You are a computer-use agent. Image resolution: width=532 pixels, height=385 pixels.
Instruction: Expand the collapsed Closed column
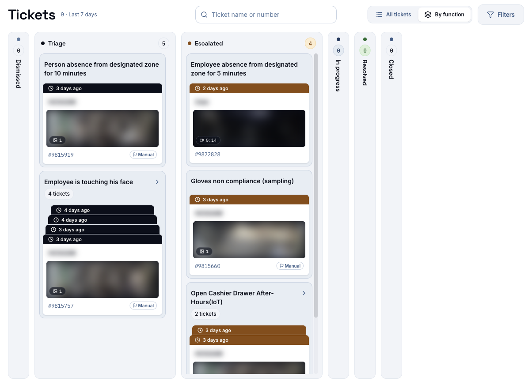pyautogui.click(x=391, y=205)
